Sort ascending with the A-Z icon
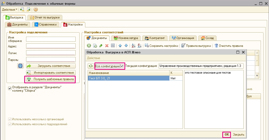Viewport: 269px width, 140px height. tap(133, 46)
